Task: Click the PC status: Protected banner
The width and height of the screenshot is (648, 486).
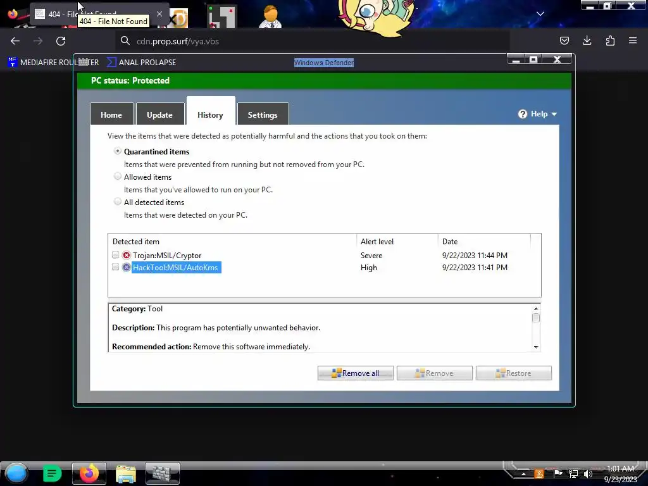Action: click(324, 80)
